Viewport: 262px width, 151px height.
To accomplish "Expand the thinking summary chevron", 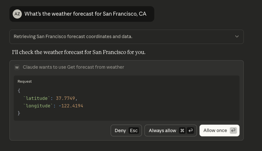I will pos(237,36).
